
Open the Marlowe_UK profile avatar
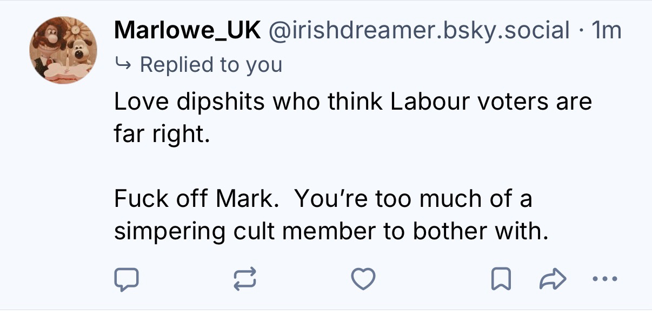point(63,50)
